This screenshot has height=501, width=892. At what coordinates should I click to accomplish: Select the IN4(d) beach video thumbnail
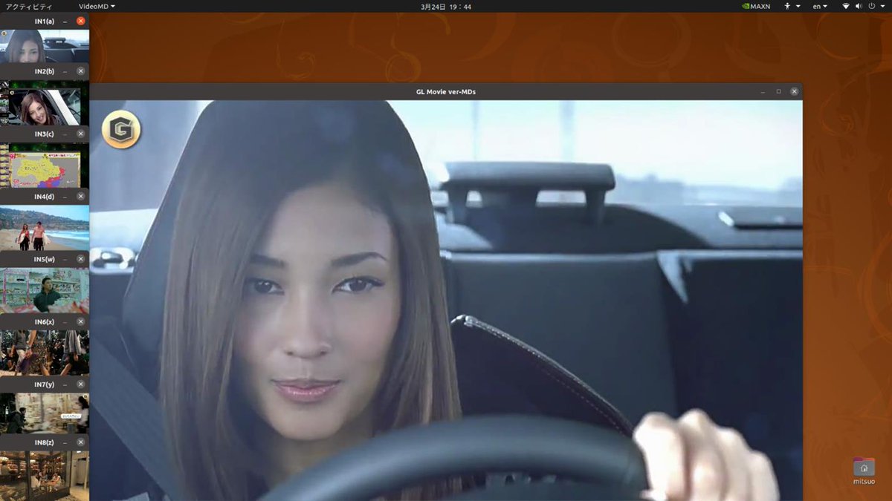pyautogui.click(x=44, y=229)
